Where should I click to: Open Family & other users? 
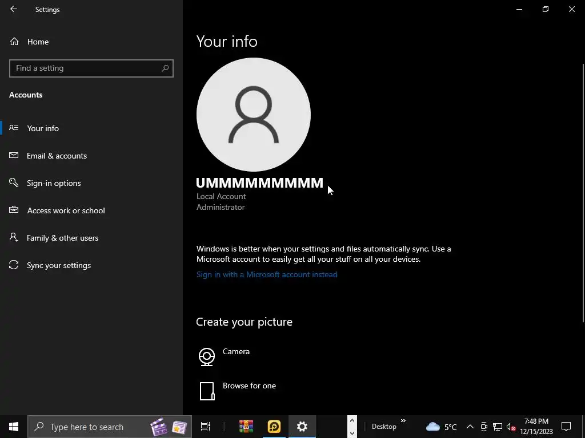click(91, 238)
